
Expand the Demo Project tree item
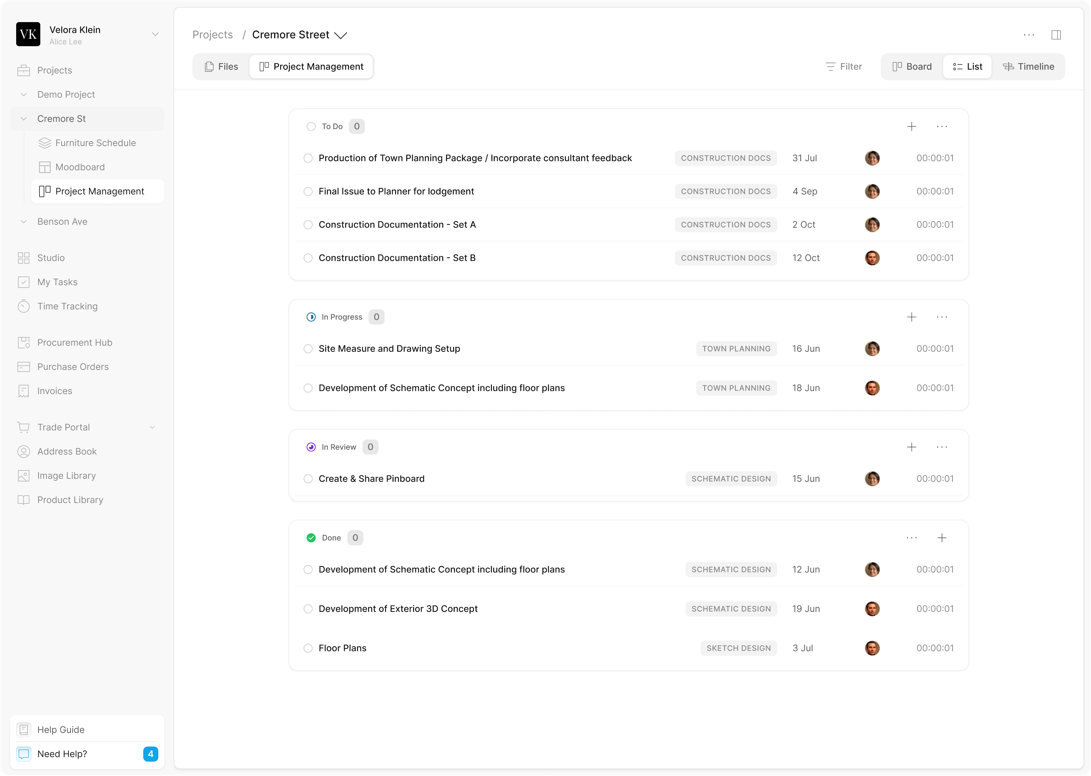tap(23, 95)
